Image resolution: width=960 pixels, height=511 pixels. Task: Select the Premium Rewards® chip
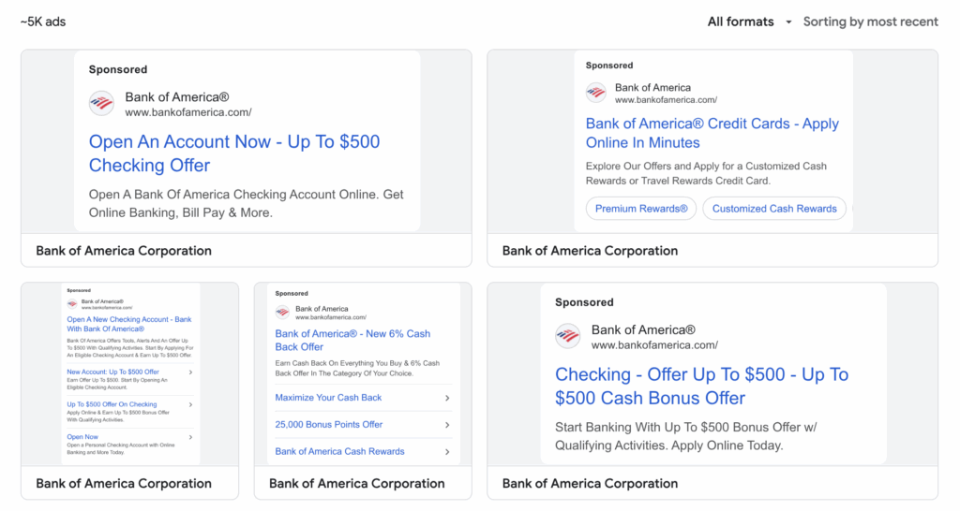(641, 209)
